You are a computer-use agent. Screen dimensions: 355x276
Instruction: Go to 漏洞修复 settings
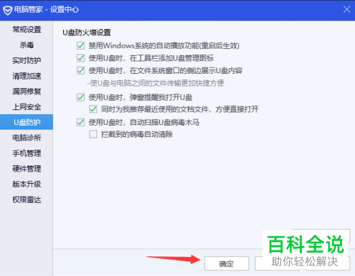coord(26,92)
